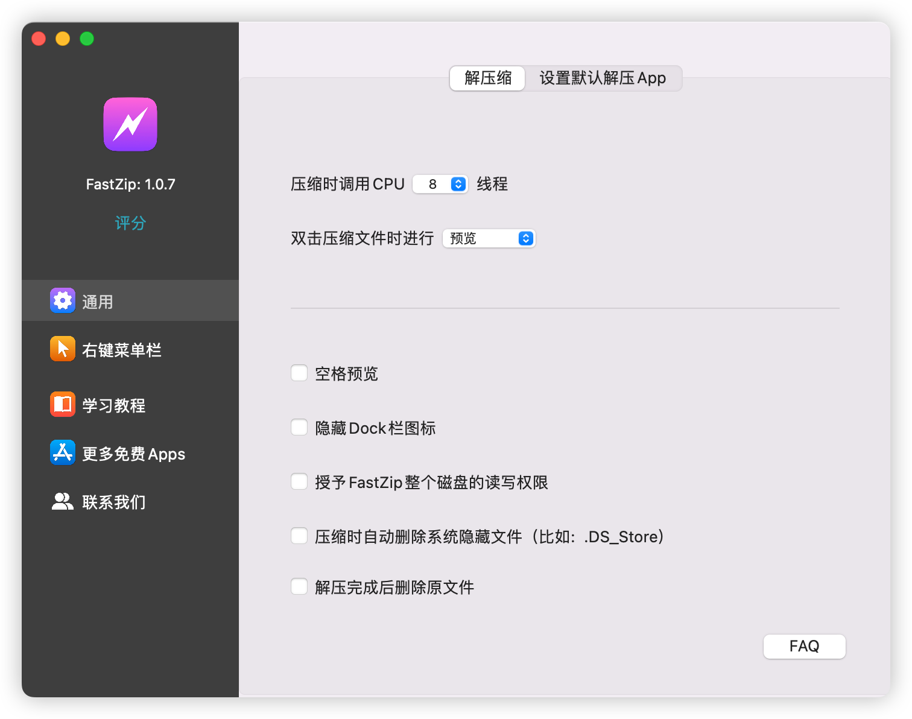Click the 联系我们 contacts icon
The width and height of the screenshot is (912, 719).
[x=63, y=501]
